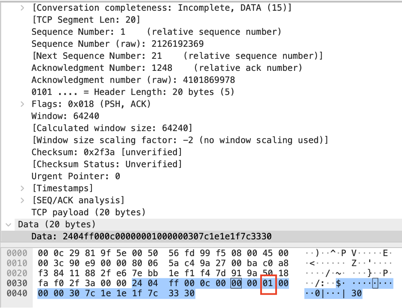Viewport: 402px width, 308px height.
Task: Select the TCP payload (20 bytes) line
Action: coord(88,212)
